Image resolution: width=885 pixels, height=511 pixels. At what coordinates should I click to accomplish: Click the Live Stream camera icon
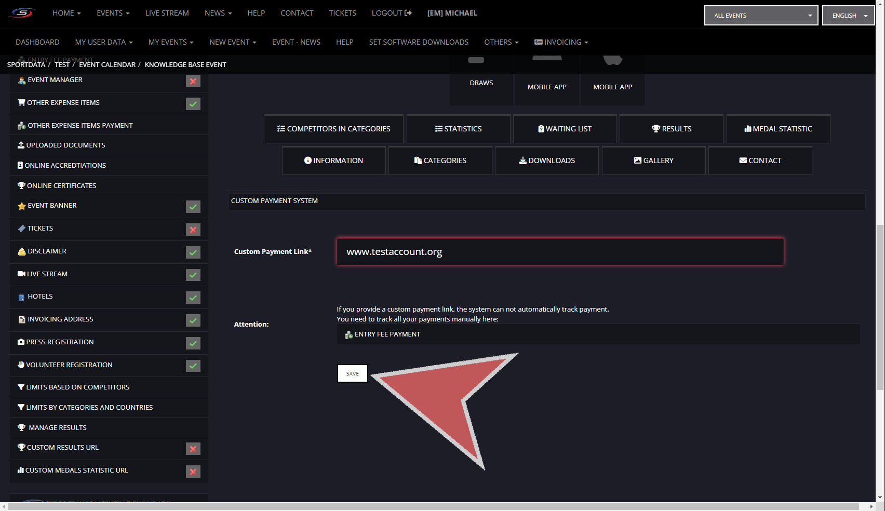[x=21, y=274]
